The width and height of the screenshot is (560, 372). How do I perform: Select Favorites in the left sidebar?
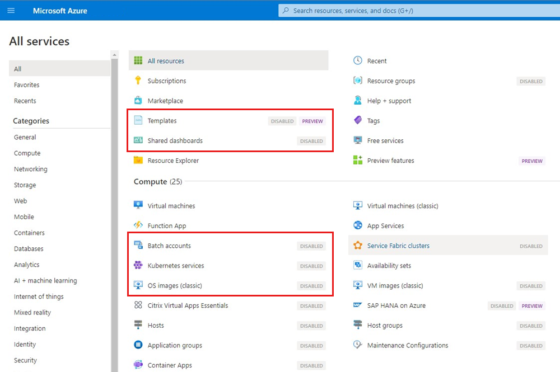[27, 85]
